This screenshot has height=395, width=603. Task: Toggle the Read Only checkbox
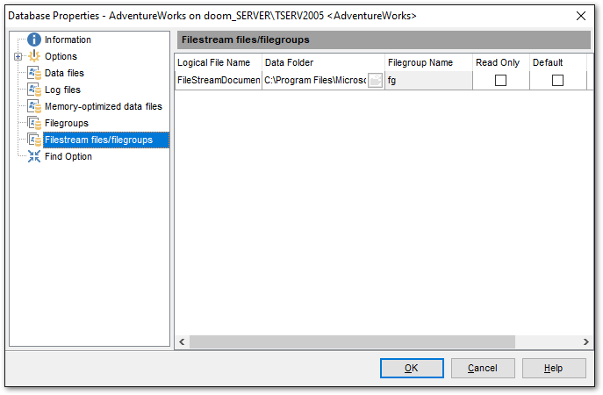(500, 80)
